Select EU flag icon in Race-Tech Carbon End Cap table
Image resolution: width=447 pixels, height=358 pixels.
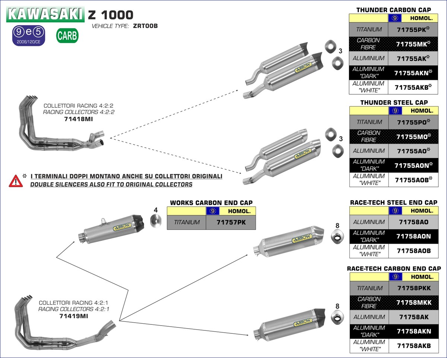click(395, 277)
